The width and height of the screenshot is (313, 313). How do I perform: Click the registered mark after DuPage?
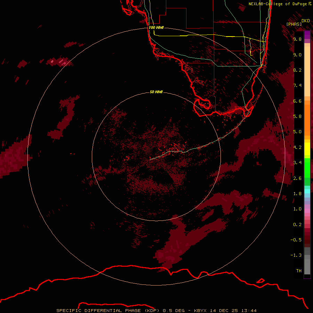coord(310,3)
